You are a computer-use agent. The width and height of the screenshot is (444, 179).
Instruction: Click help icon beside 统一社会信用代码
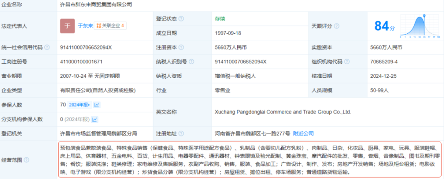(47, 47)
